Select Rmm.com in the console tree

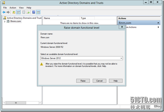tap(16, 21)
